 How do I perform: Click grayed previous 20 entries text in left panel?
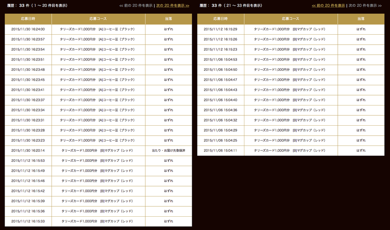point(136,5)
